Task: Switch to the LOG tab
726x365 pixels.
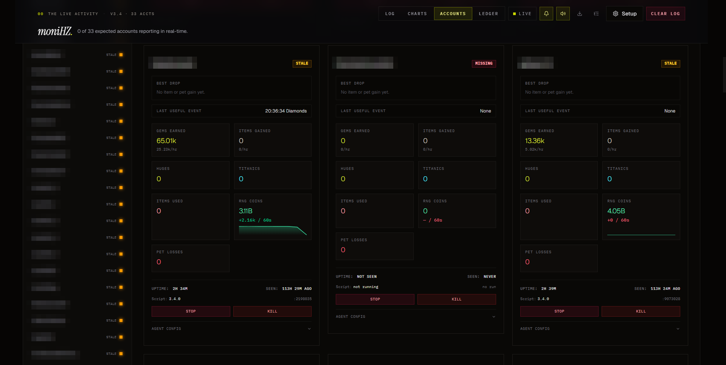Action: (x=390, y=14)
